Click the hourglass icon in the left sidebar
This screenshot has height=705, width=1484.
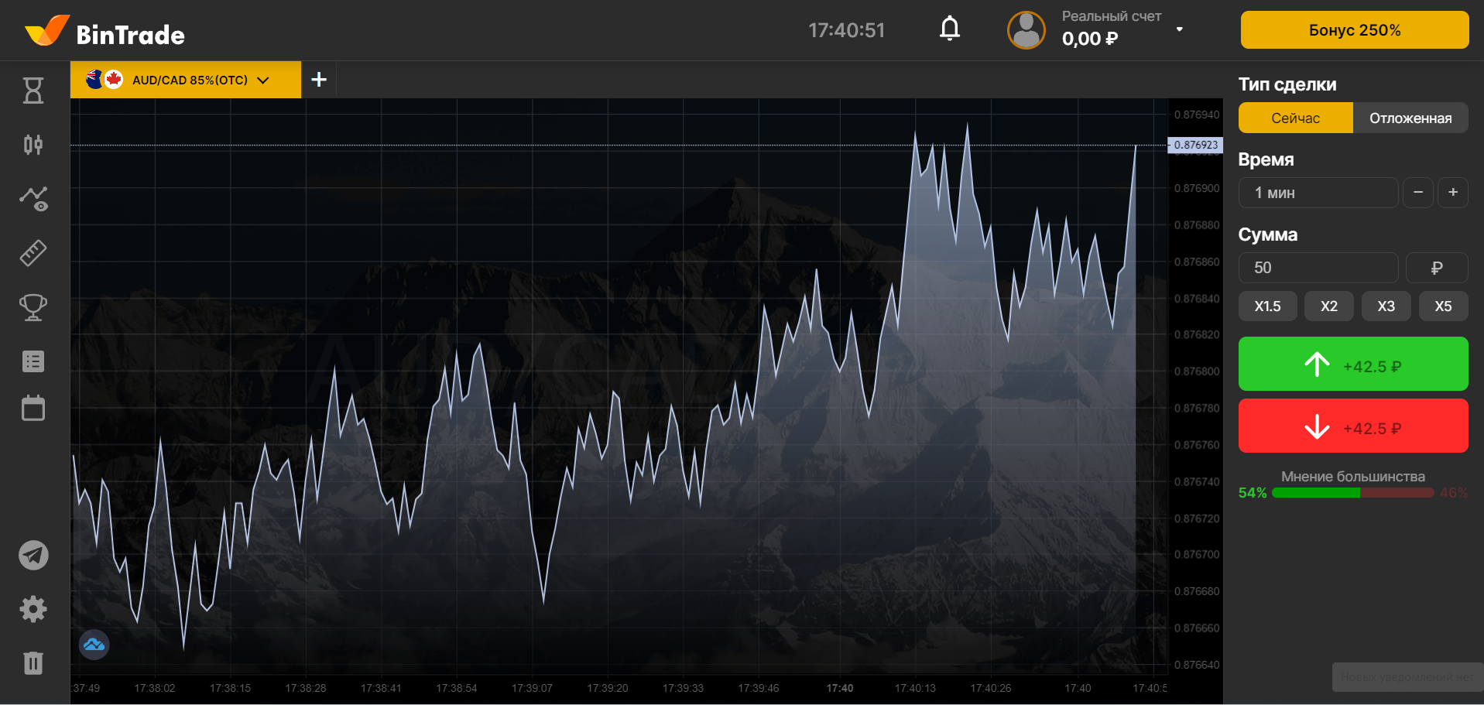click(x=33, y=91)
